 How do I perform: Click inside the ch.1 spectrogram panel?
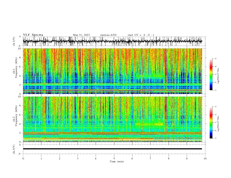tap(112, 71)
